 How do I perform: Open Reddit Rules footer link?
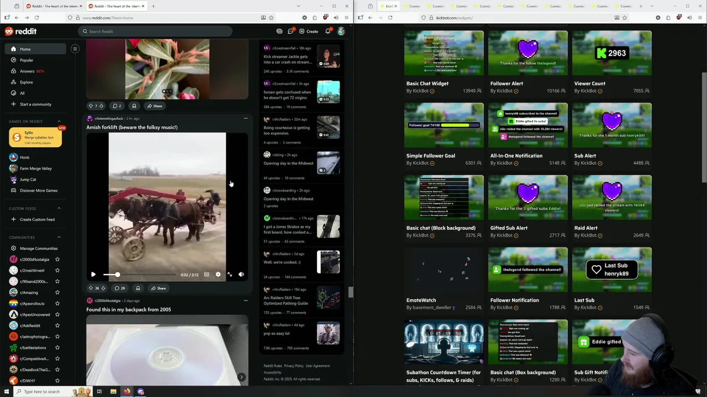(273, 366)
